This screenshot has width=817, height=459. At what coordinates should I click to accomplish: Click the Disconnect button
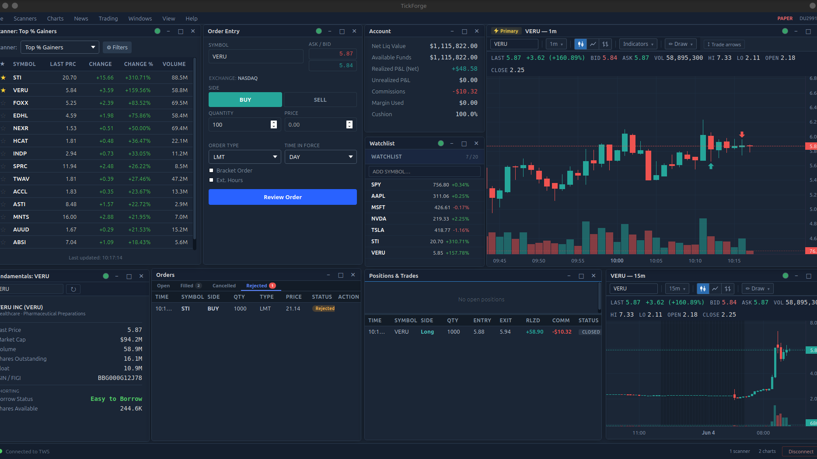pos(800,452)
